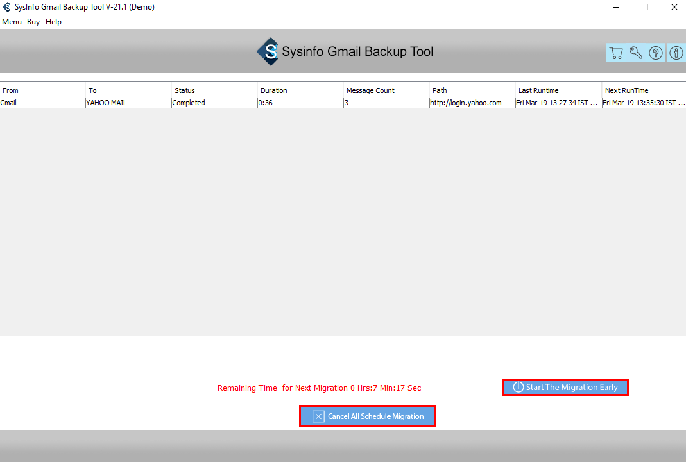Sort by the Status column header

point(214,90)
